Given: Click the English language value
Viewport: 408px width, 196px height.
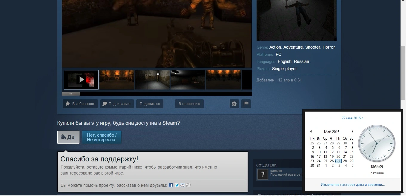Looking at the screenshot, I should point(284,61).
